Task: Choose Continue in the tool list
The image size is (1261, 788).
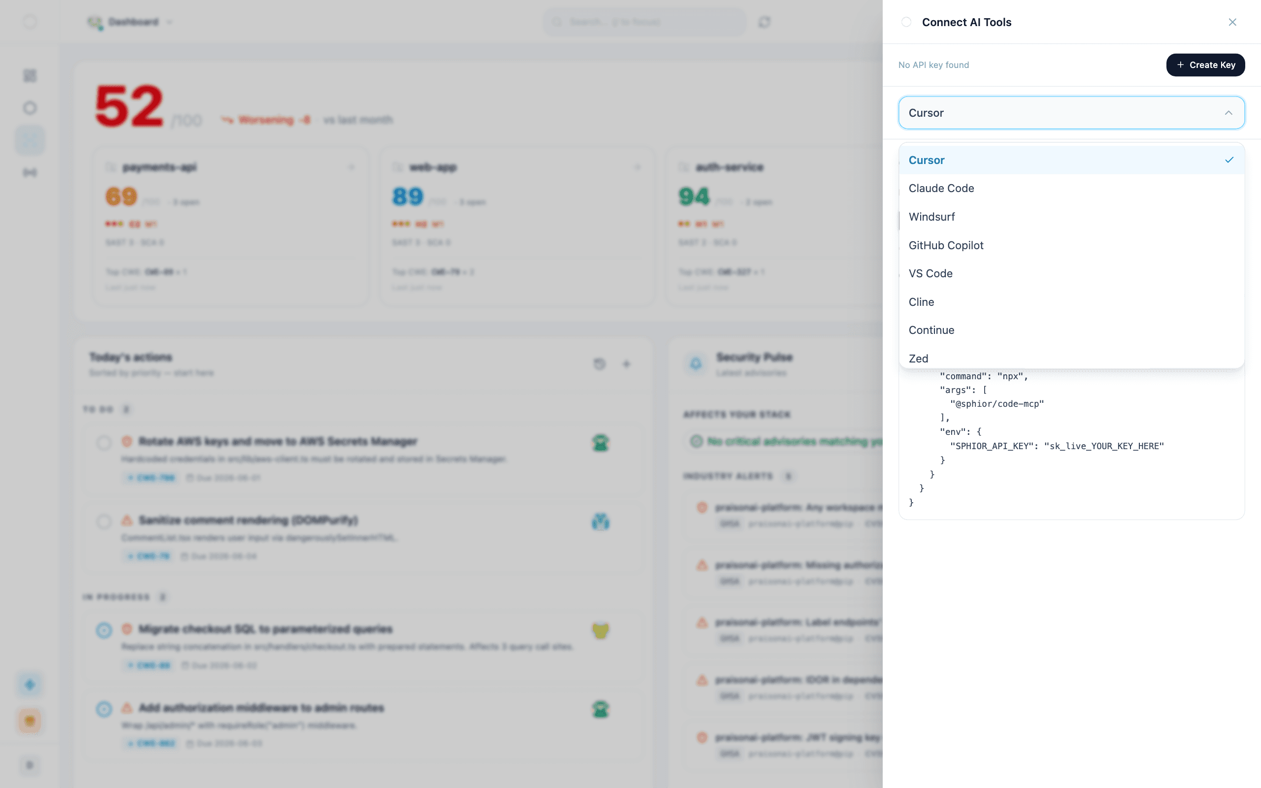Action: [1071, 330]
